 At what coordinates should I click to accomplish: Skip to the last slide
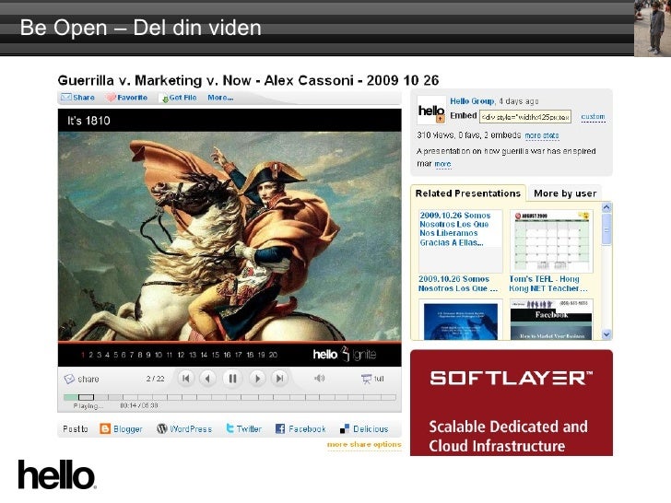point(279,379)
